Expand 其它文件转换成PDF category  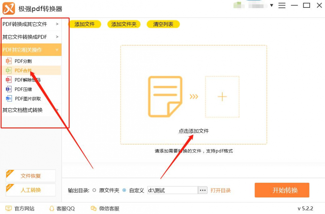31,37
